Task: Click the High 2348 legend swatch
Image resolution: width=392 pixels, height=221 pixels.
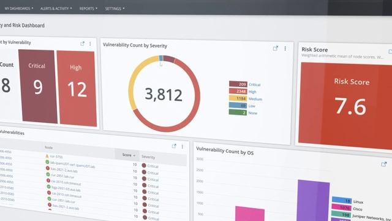Action: [238, 91]
